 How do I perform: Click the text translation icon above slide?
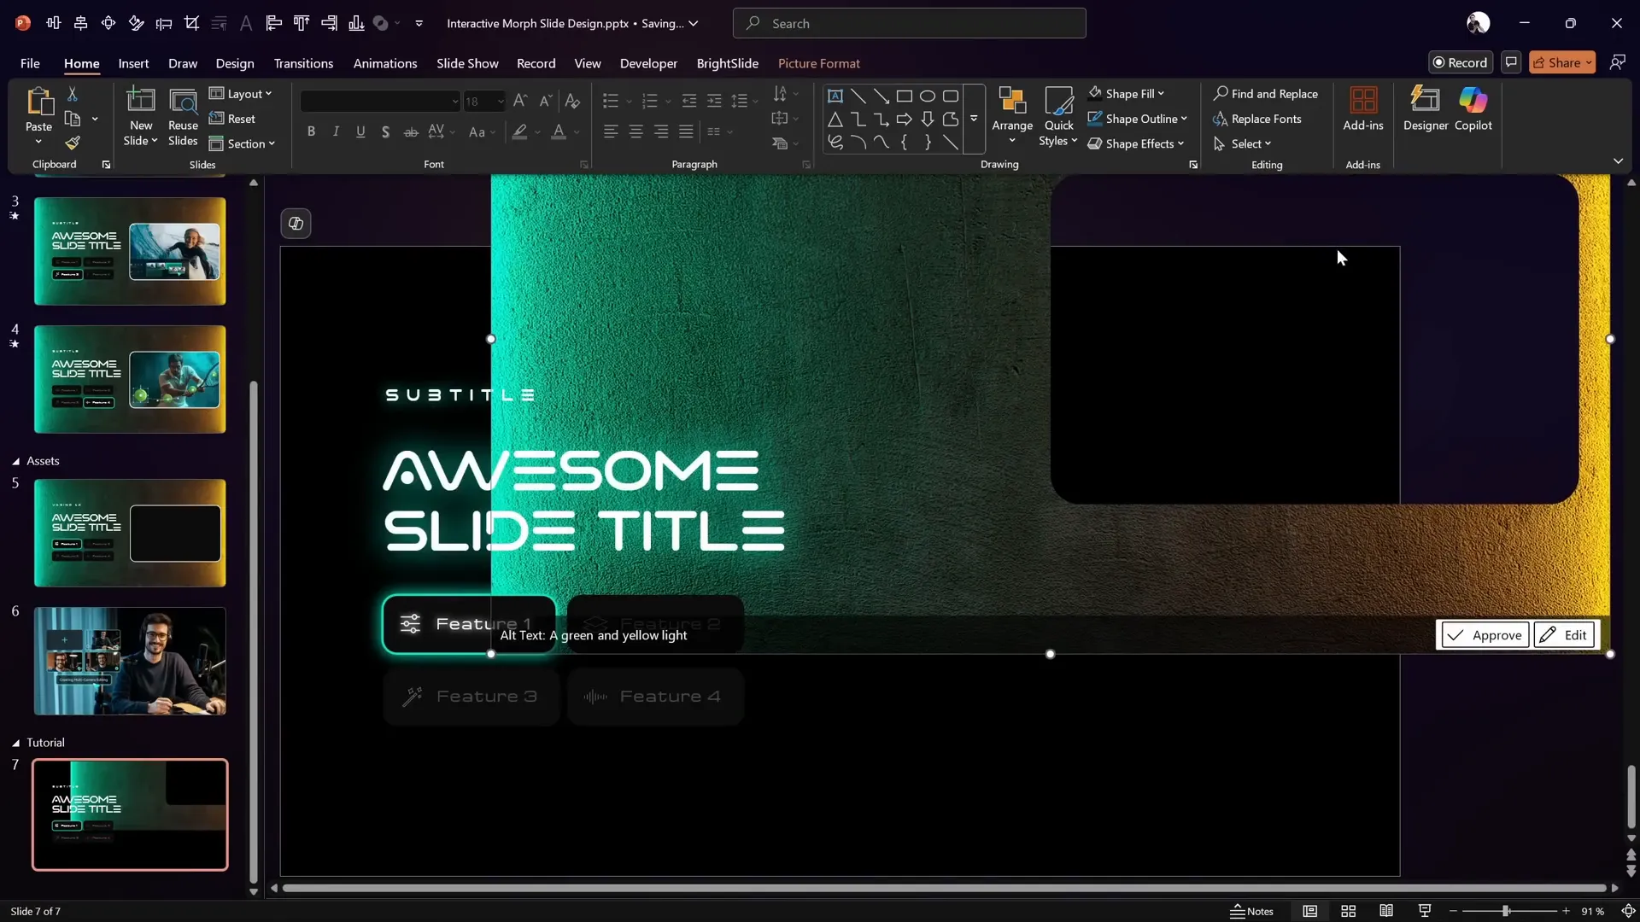click(x=296, y=224)
